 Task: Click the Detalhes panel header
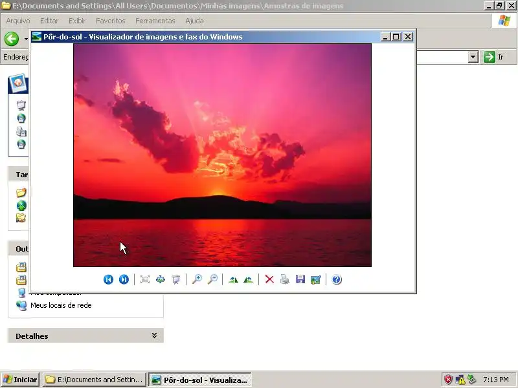[85, 336]
